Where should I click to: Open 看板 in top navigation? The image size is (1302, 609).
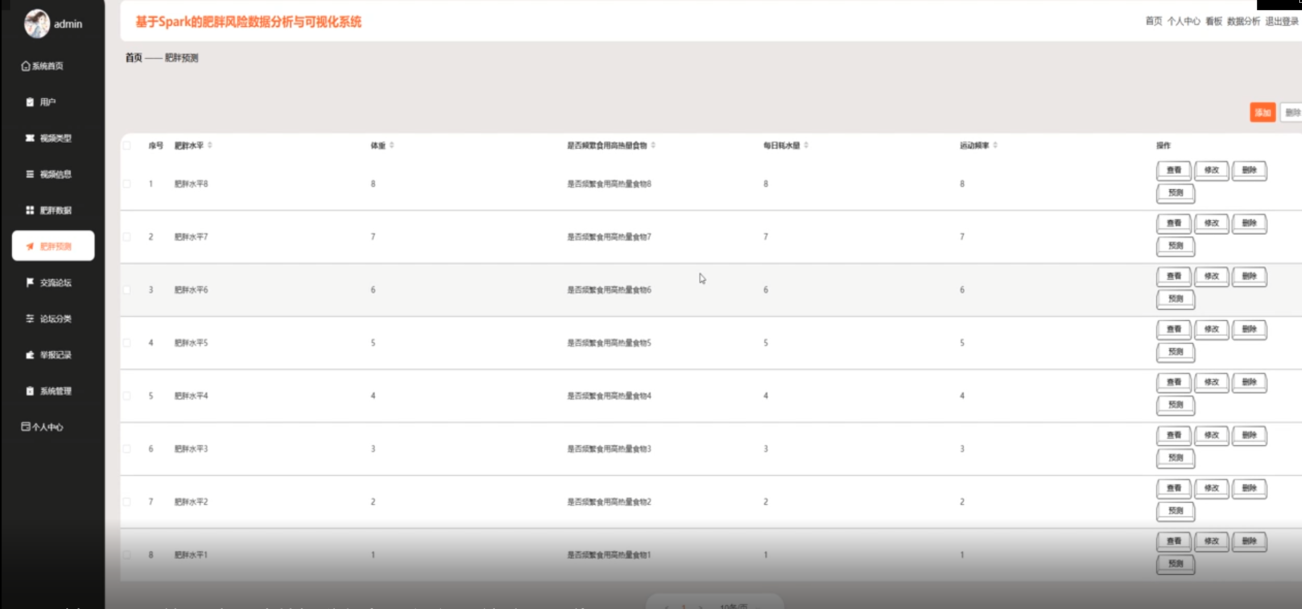(1214, 21)
